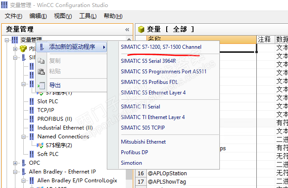The width and height of the screenshot is (288, 188).
Task: Open the 工具(L) menu
Action: 87,16
